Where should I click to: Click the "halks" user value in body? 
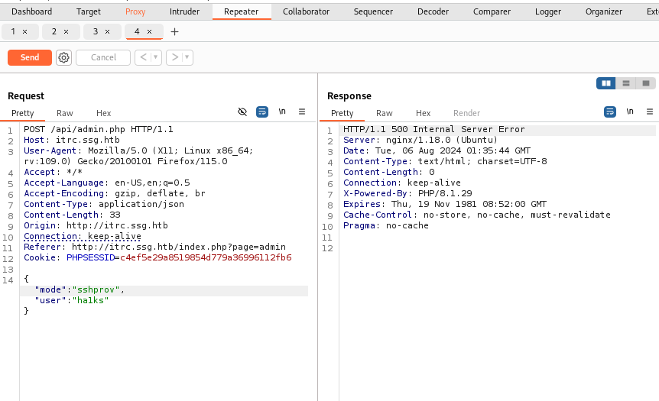(90, 300)
